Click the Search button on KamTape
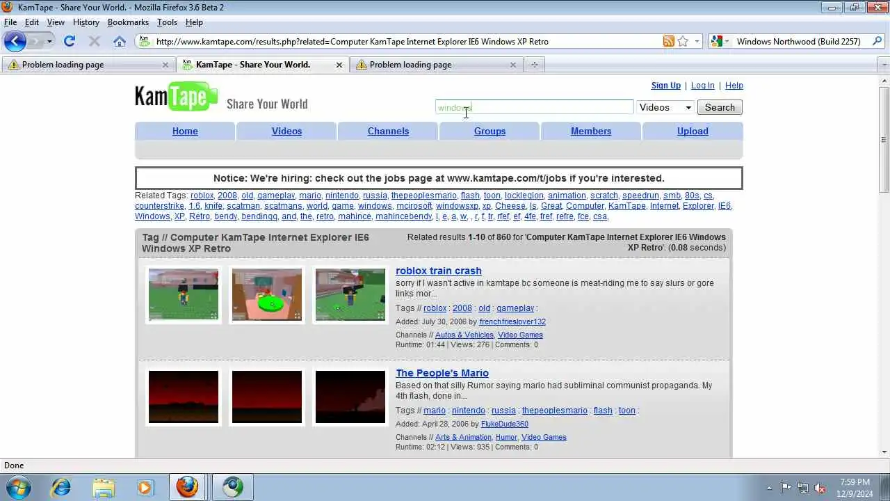Image resolution: width=890 pixels, height=501 pixels. pos(720,107)
